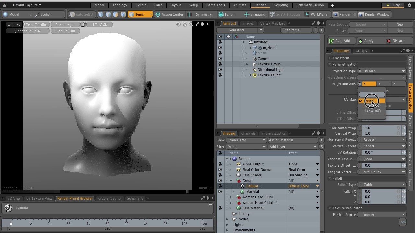Image resolution: width=415 pixels, height=233 pixels.
Task: Open the Images tab
Action: coord(248,23)
